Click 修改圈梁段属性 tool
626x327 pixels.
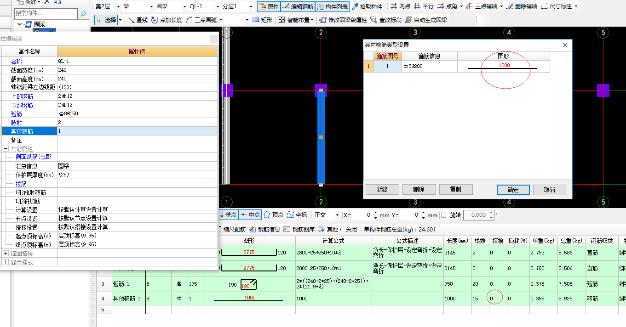click(x=343, y=20)
